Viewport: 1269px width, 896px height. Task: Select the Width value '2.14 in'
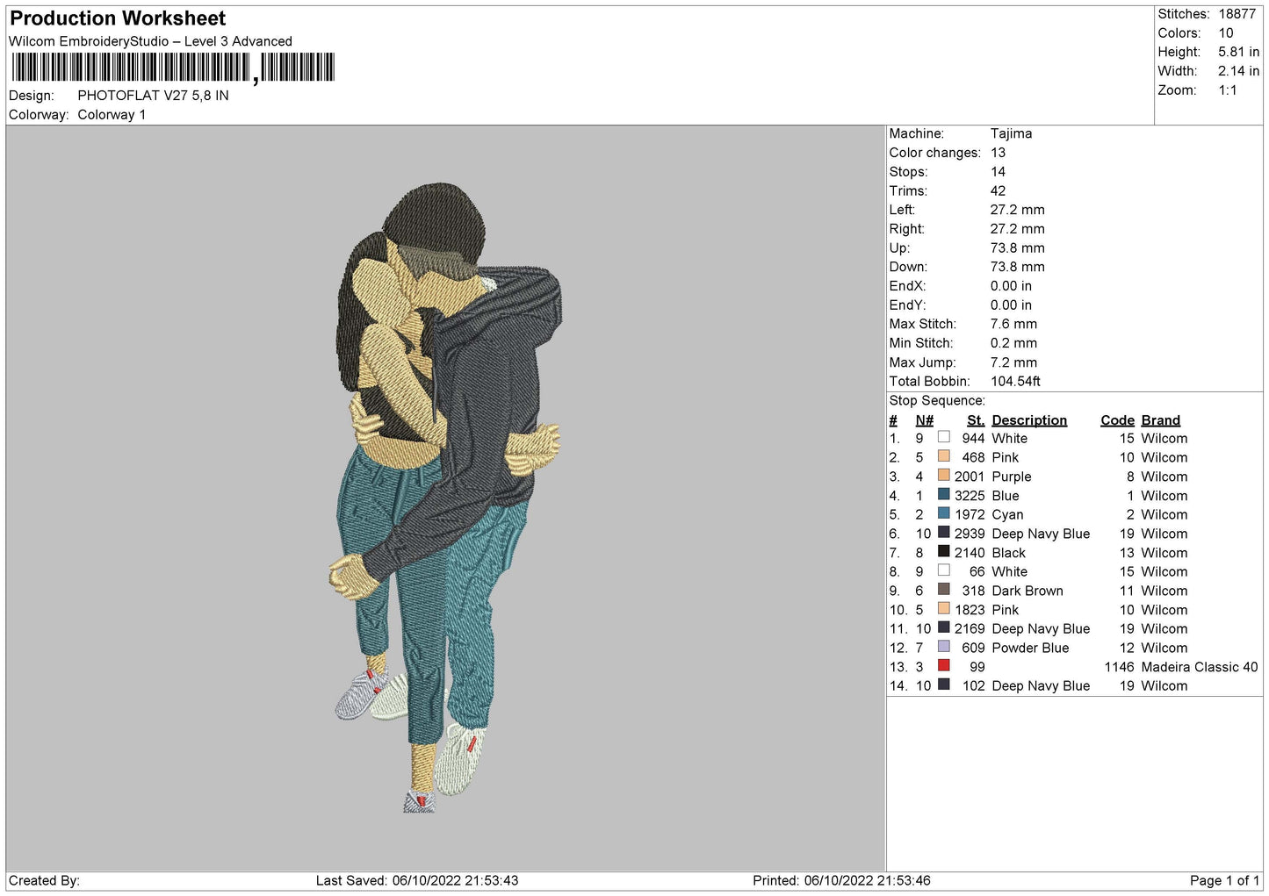click(x=1238, y=71)
